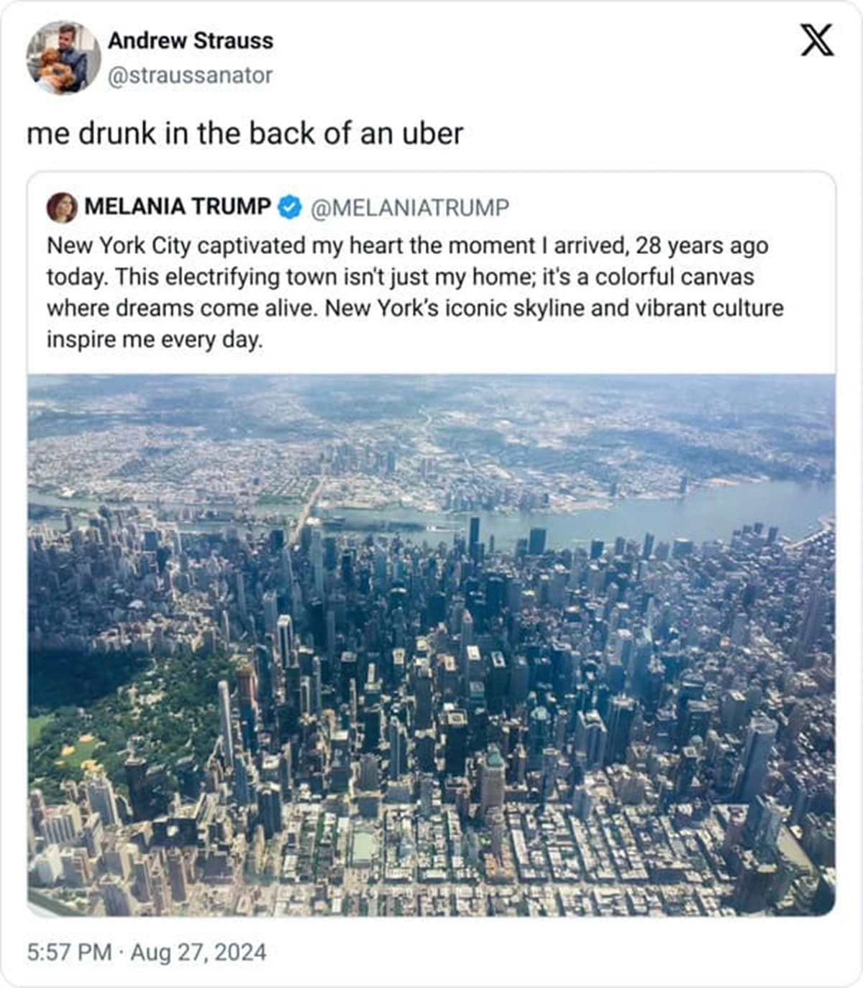Viewport: 863px width, 988px height.
Task: Open Andrew Strauss's profile picture
Action: (x=64, y=58)
